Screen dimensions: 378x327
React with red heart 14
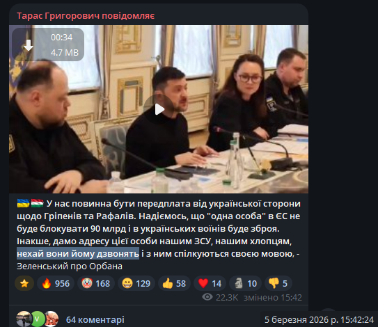210,283
